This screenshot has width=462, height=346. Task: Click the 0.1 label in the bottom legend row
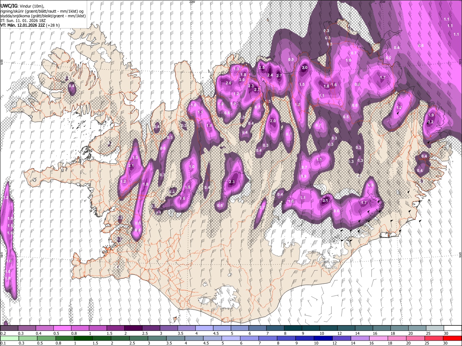pos(3,343)
